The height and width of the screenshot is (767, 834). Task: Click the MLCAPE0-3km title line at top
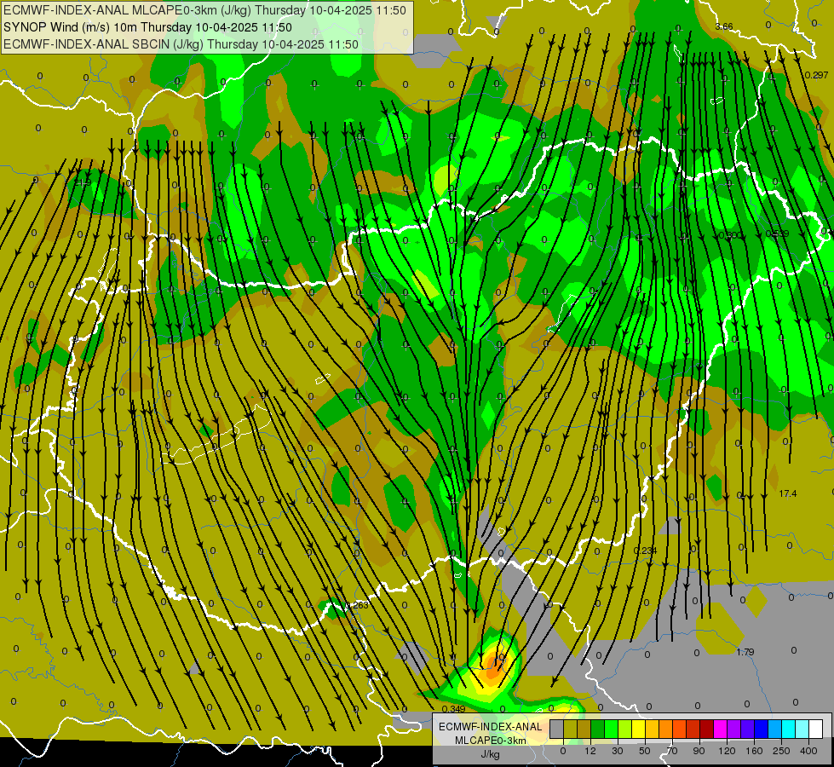pos(204,10)
